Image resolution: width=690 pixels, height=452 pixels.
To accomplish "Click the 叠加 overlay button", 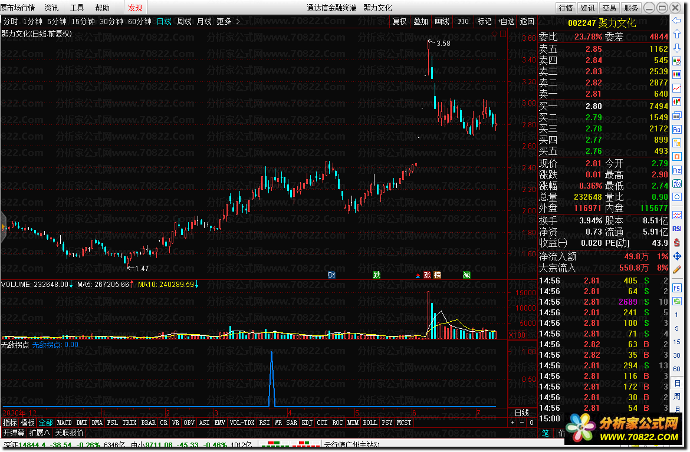I will pyautogui.click(x=420, y=21).
